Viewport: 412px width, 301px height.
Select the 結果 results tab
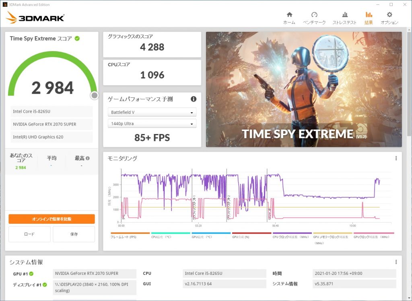coord(369,18)
